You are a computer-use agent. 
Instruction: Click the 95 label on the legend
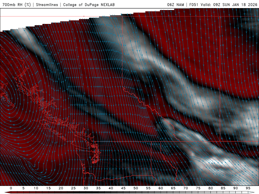pyautogui.click(x=248, y=188)
